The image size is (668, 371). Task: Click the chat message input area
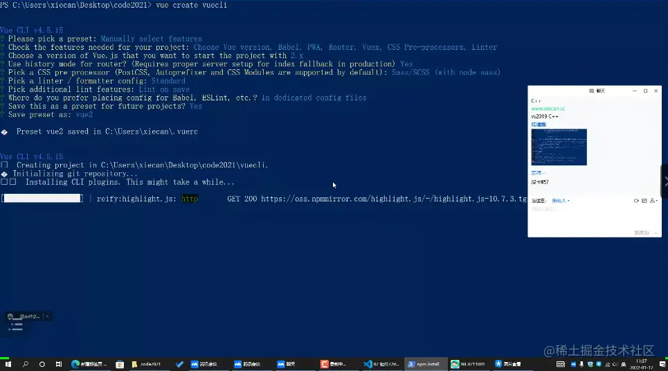[x=595, y=217]
